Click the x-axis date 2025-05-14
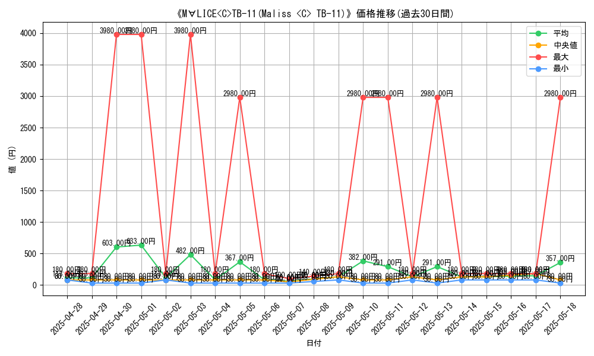This screenshot has width=594, height=356. coord(462,319)
